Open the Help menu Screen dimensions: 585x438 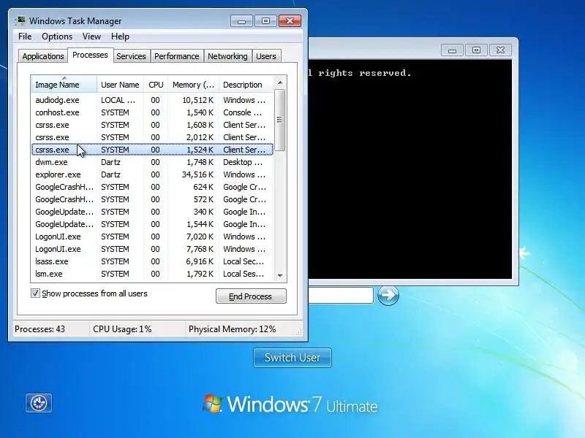coord(120,36)
